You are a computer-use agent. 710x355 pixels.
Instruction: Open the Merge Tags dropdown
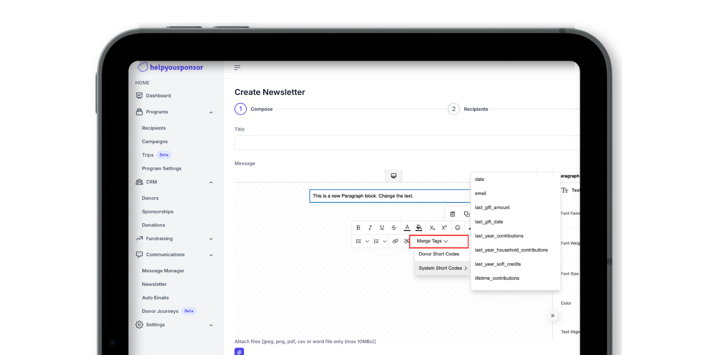(x=433, y=241)
